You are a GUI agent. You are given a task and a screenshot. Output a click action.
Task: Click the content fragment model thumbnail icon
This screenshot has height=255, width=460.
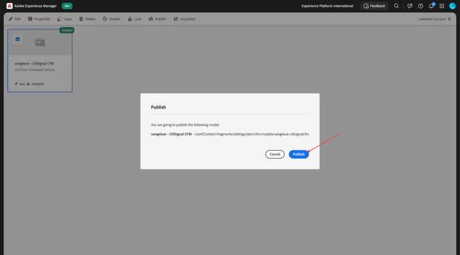(x=40, y=42)
